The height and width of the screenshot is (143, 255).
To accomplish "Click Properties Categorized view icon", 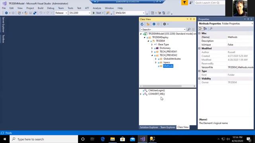I will [200, 29].
